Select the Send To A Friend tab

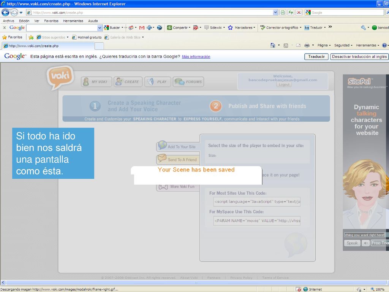click(178, 159)
